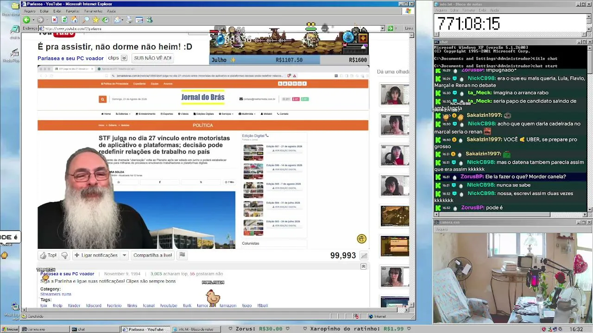Flag the video with the flag icon

pos(182,255)
